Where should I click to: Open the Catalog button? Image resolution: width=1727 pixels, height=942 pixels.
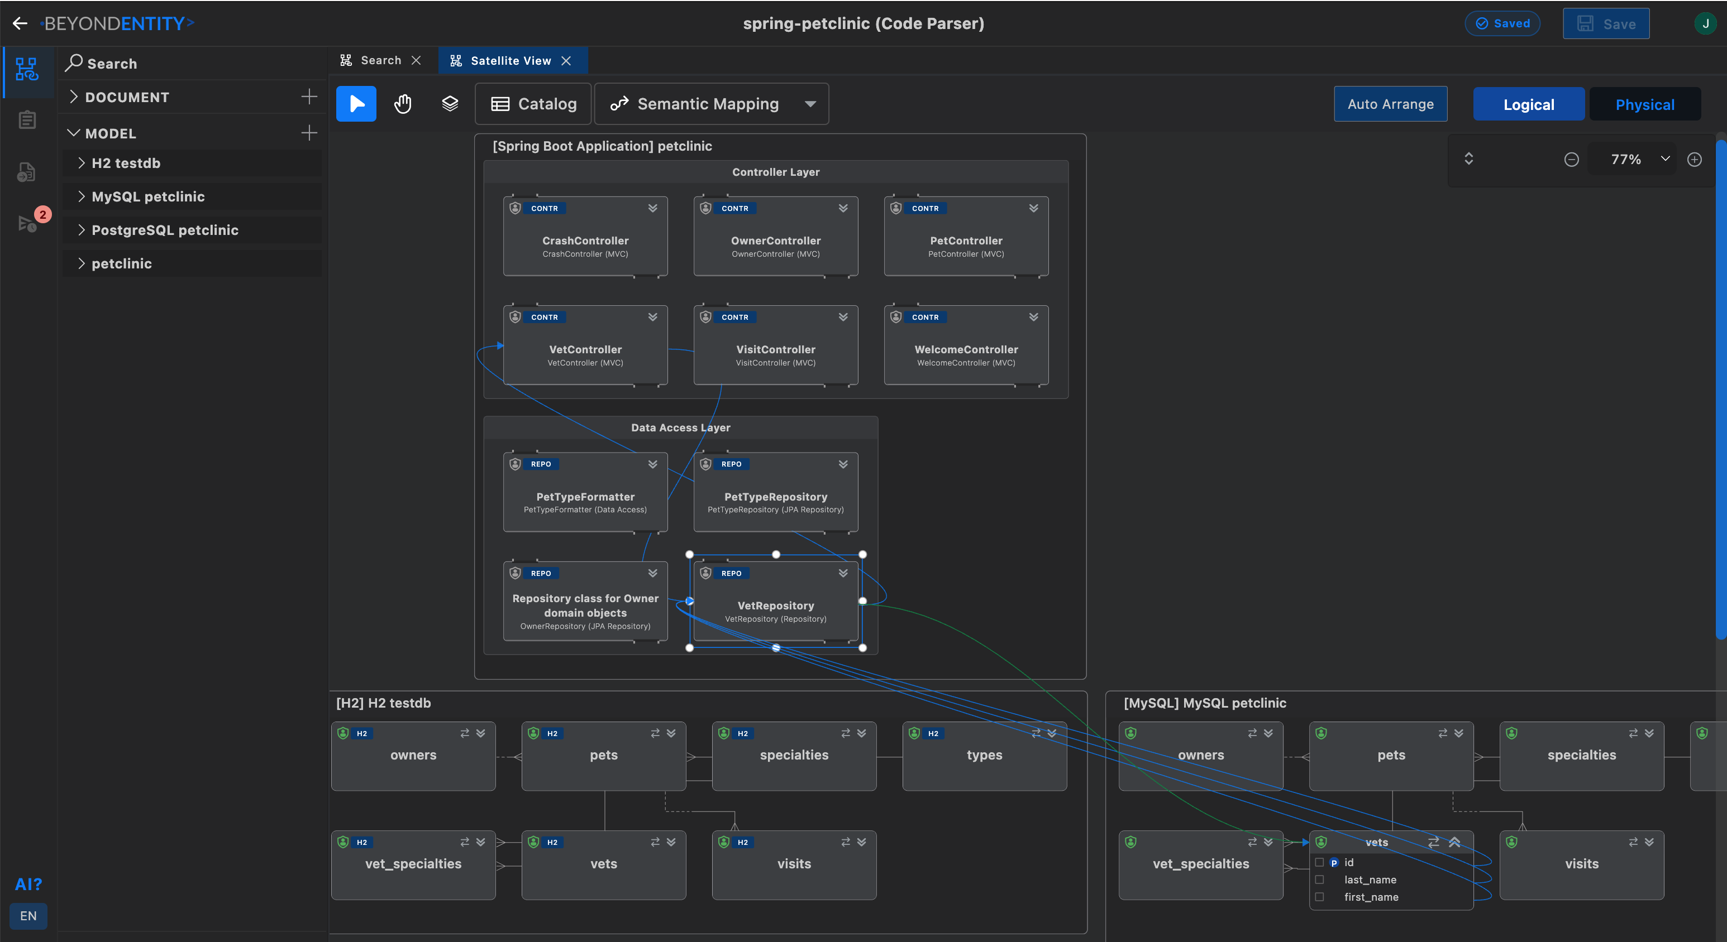(x=533, y=104)
